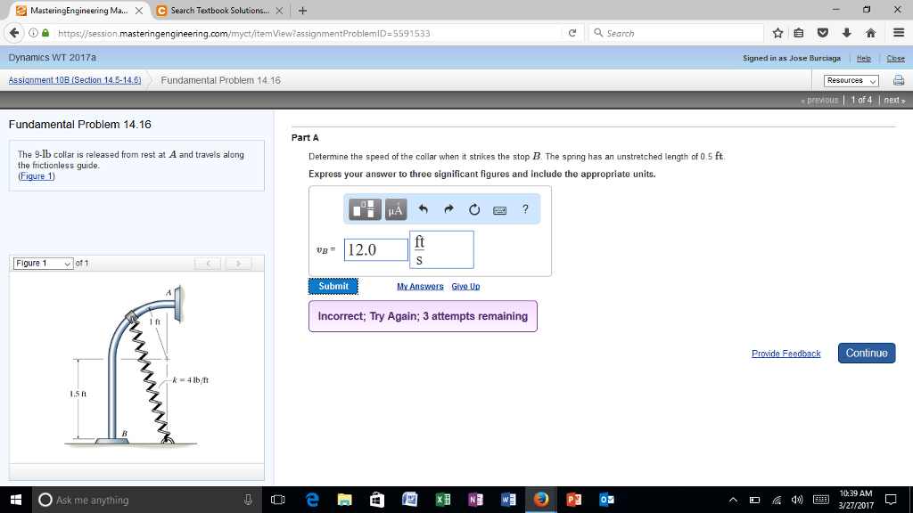Click the vB answer input field
This screenshot has width=913, height=513.
375,249
